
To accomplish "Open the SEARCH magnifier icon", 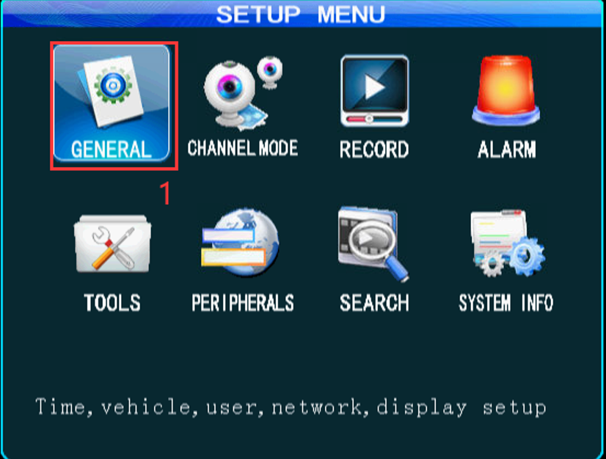I will pyautogui.click(x=373, y=243).
